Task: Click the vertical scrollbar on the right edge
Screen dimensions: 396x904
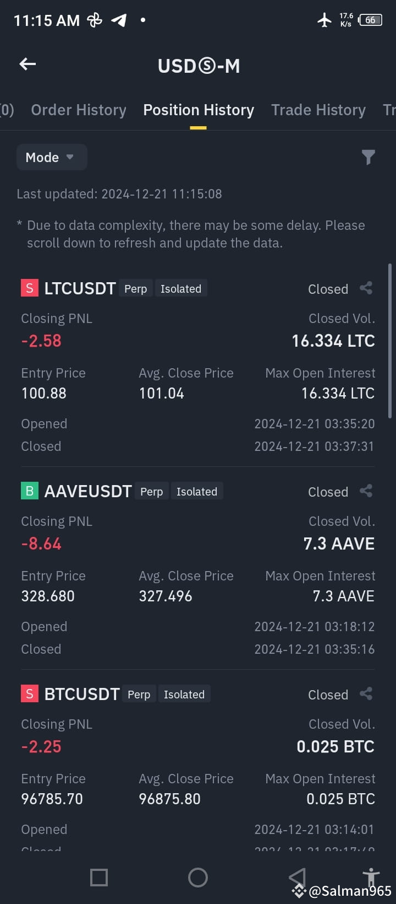Action: (390, 341)
